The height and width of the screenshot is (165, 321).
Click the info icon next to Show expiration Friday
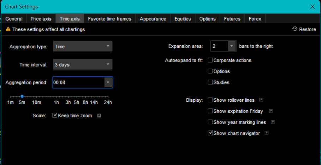(x=271, y=111)
